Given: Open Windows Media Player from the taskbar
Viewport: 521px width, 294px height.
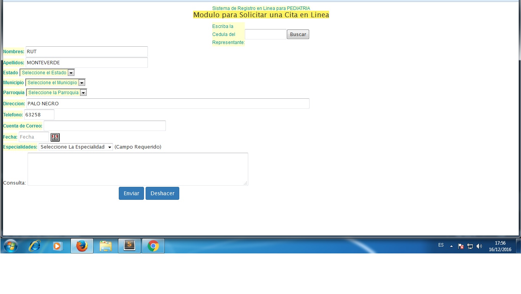Looking at the screenshot, I should pos(57,246).
